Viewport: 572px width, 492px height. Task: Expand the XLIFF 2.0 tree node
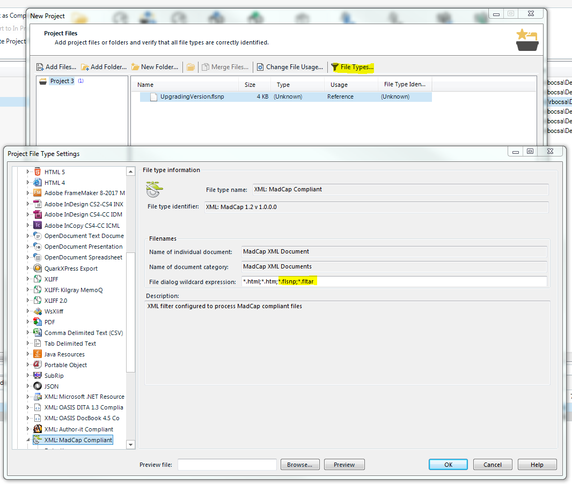[28, 300]
